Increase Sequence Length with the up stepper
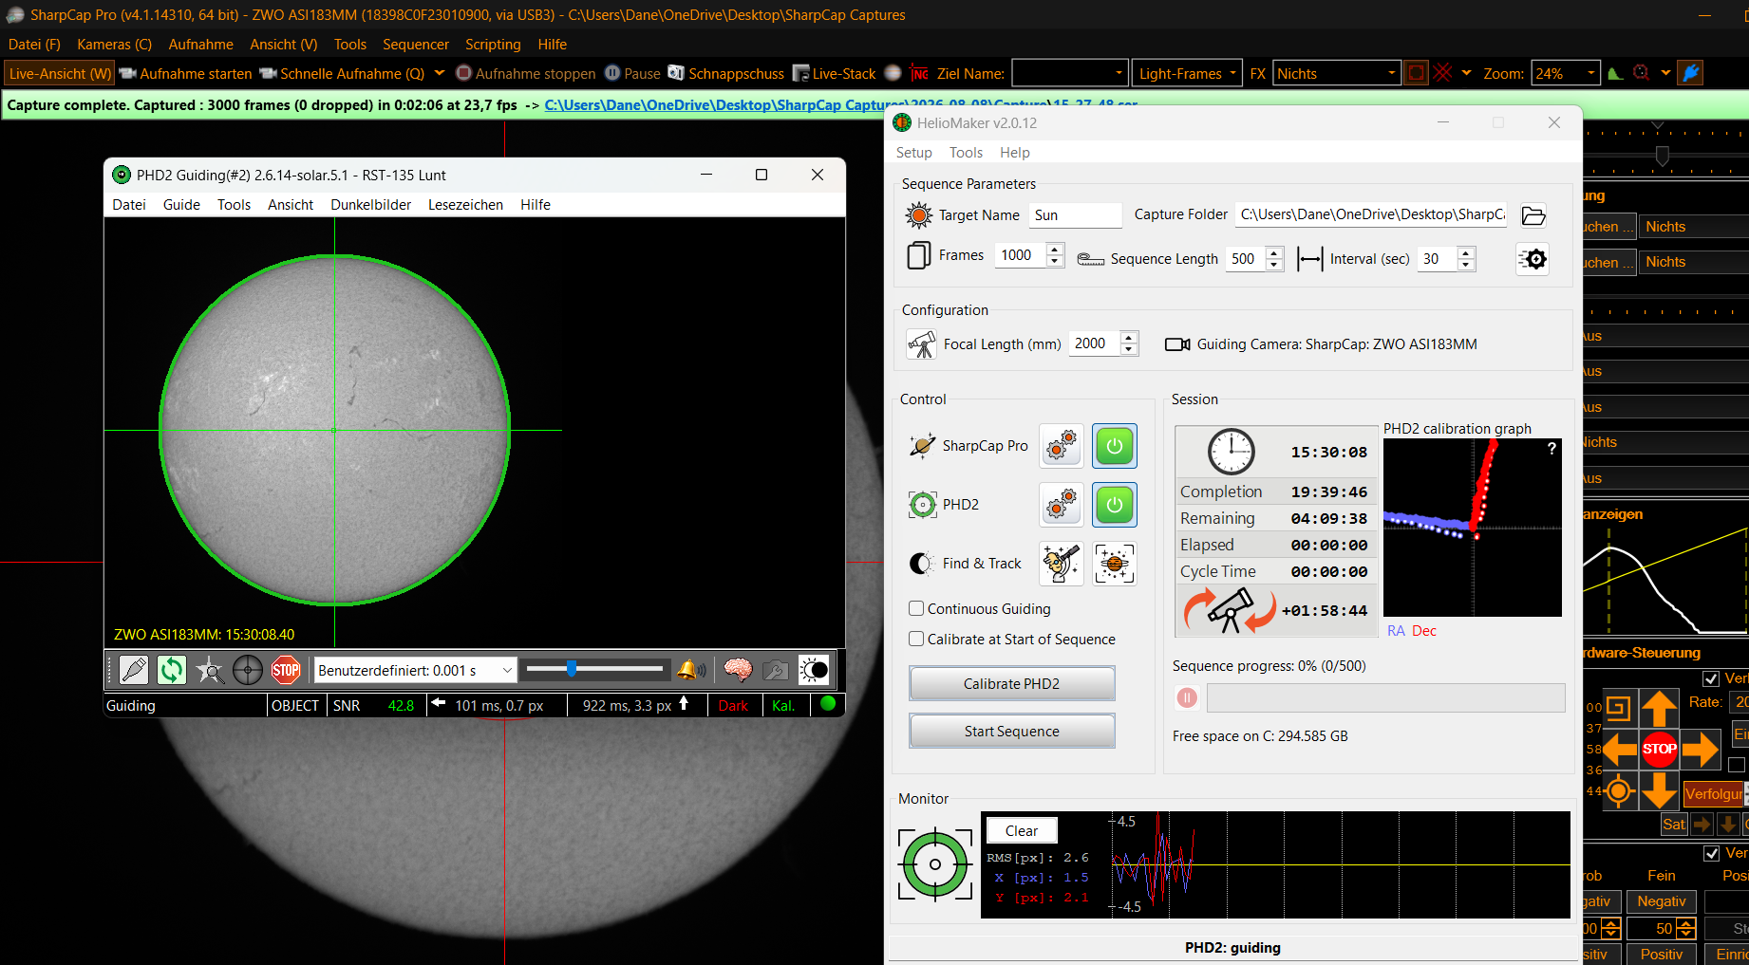 (x=1274, y=252)
